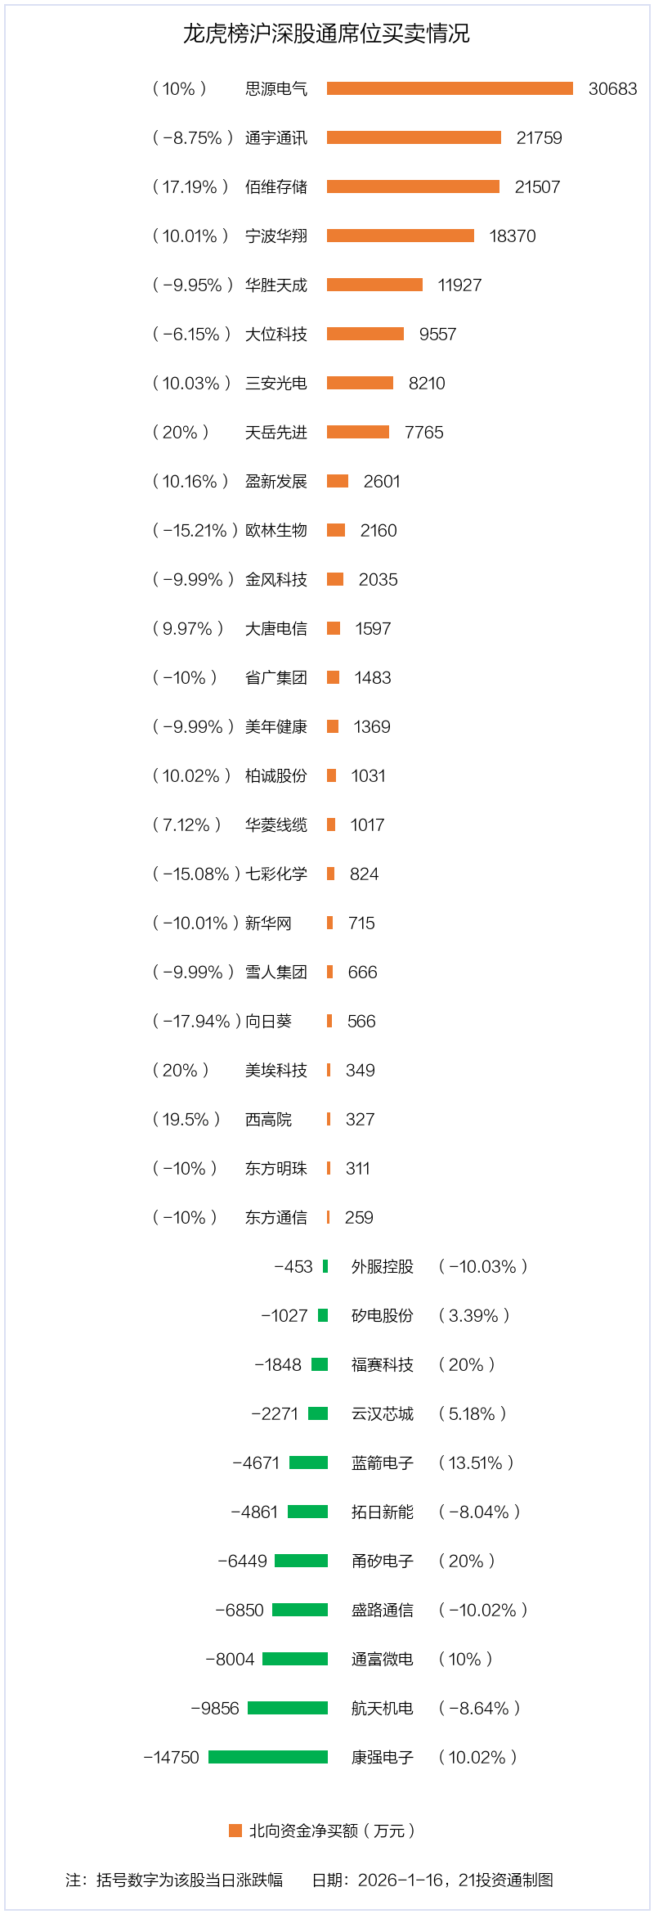The height and width of the screenshot is (1914, 654).
Task: Select the 通宇通讯 orange bar
Action: [414, 137]
